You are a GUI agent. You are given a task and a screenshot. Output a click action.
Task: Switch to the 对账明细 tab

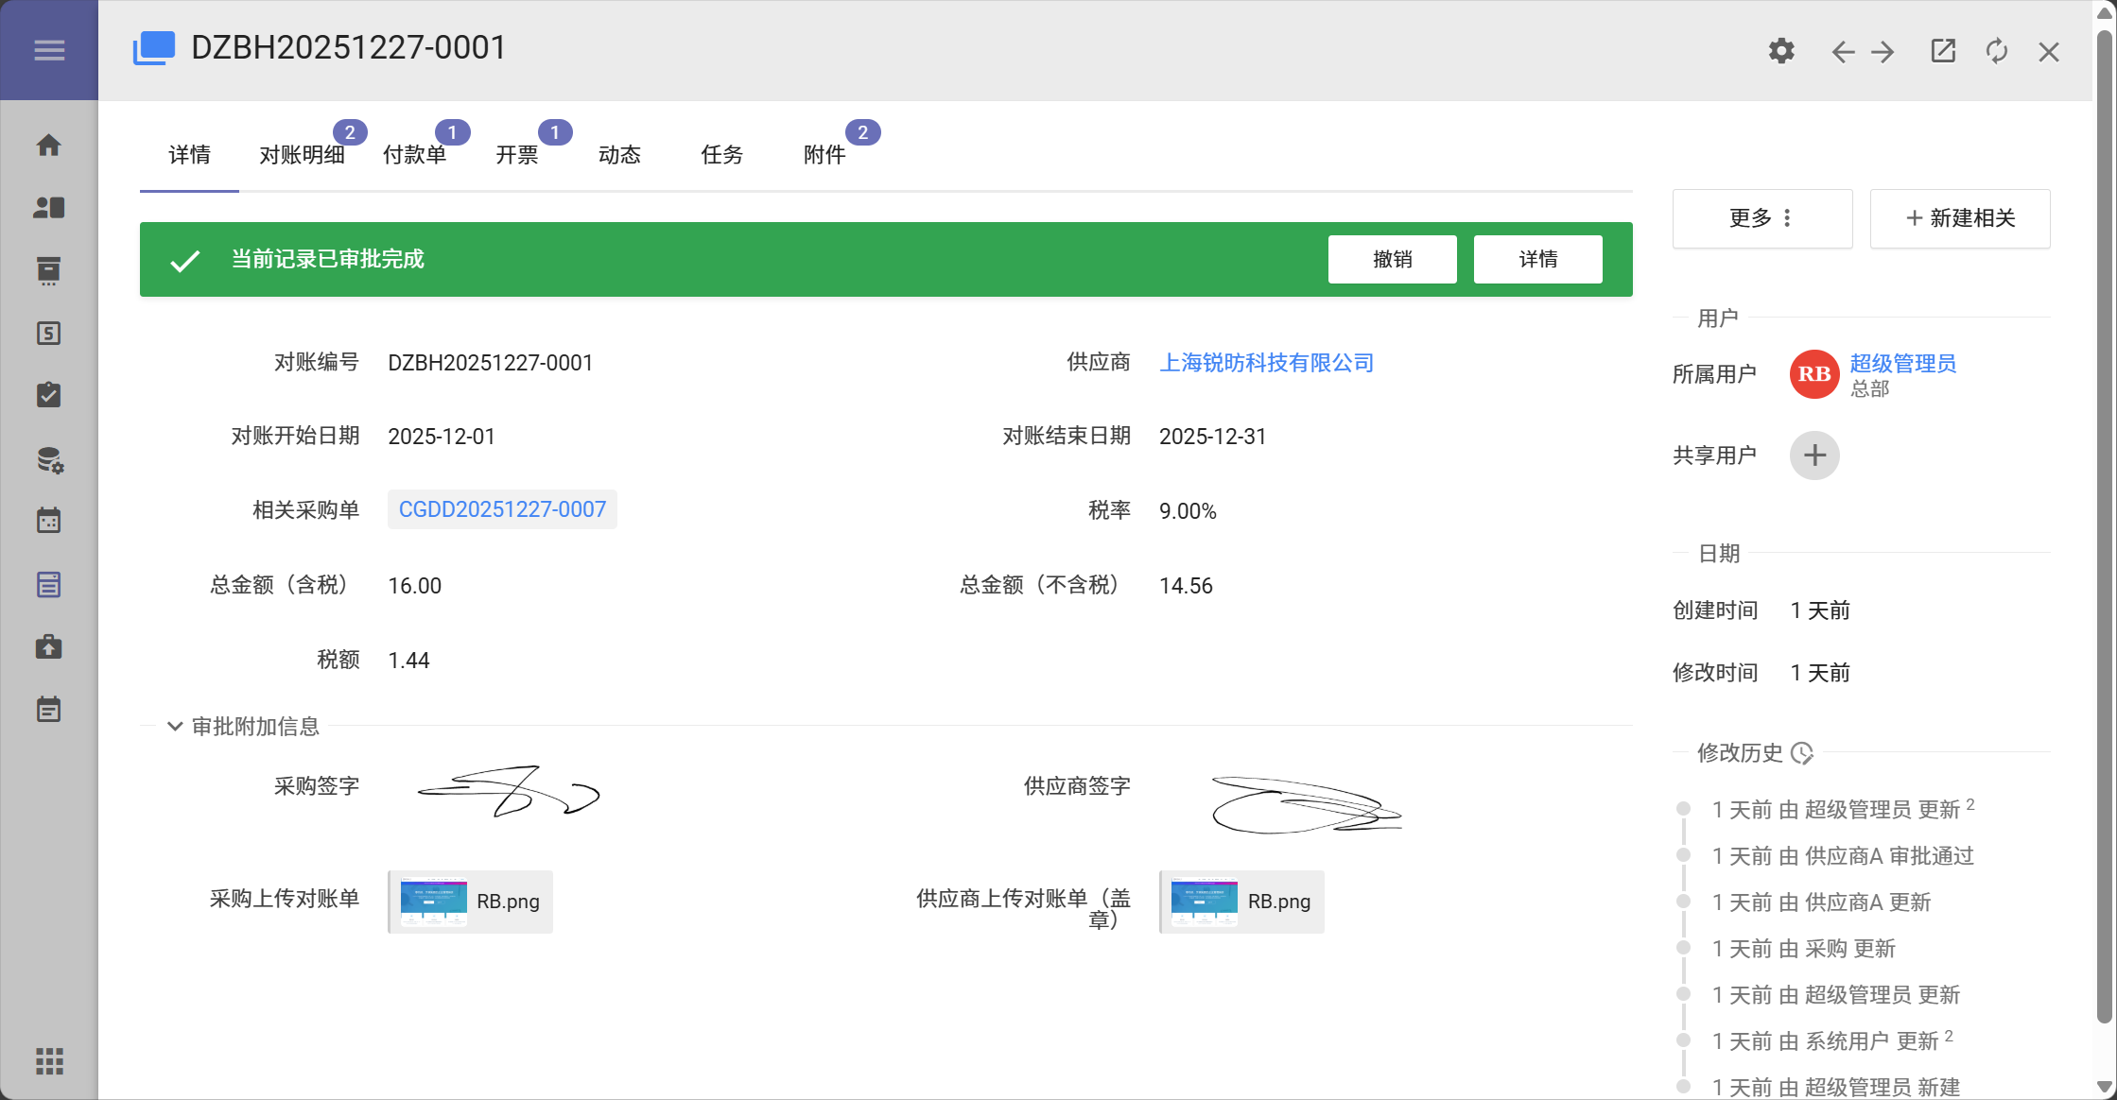click(x=302, y=155)
